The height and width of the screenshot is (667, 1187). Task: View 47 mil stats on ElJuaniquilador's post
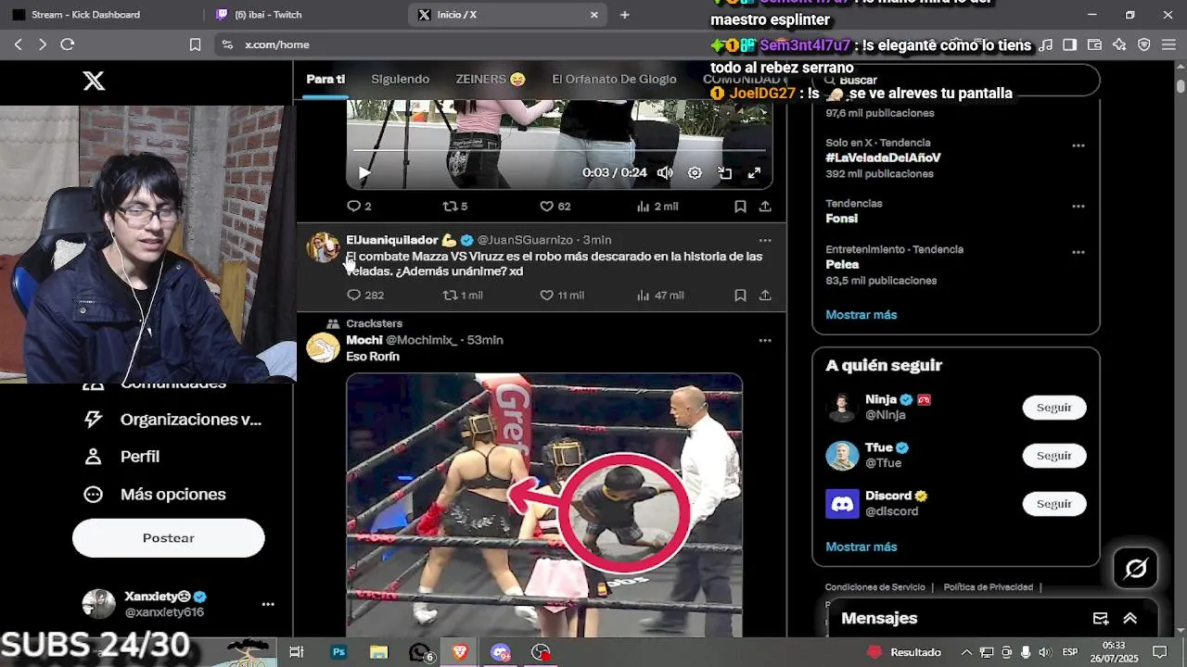[x=660, y=295]
